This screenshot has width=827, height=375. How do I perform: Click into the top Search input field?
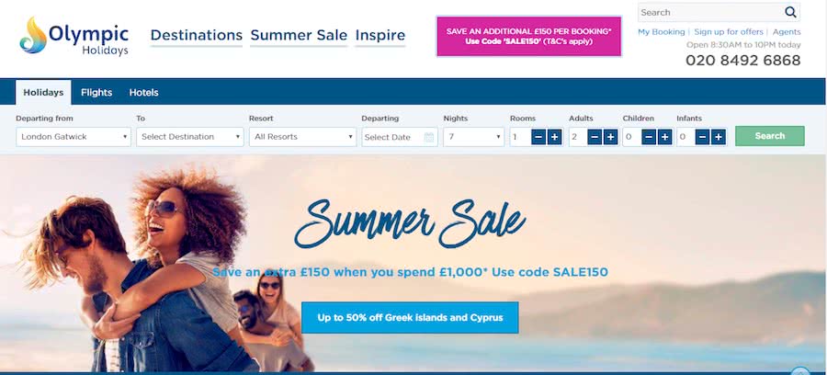tap(710, 12)
